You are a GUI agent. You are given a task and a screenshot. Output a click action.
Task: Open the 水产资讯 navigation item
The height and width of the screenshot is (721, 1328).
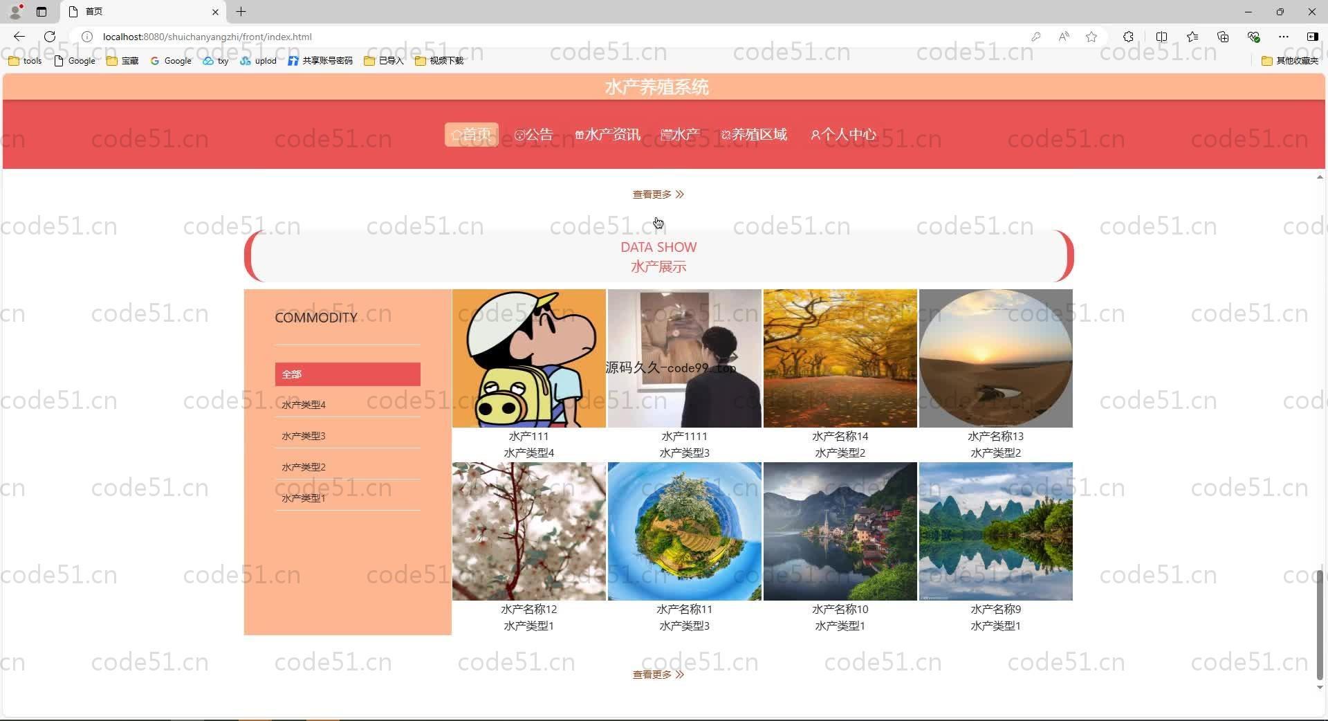pyautogui.click(x=608, y=134)
